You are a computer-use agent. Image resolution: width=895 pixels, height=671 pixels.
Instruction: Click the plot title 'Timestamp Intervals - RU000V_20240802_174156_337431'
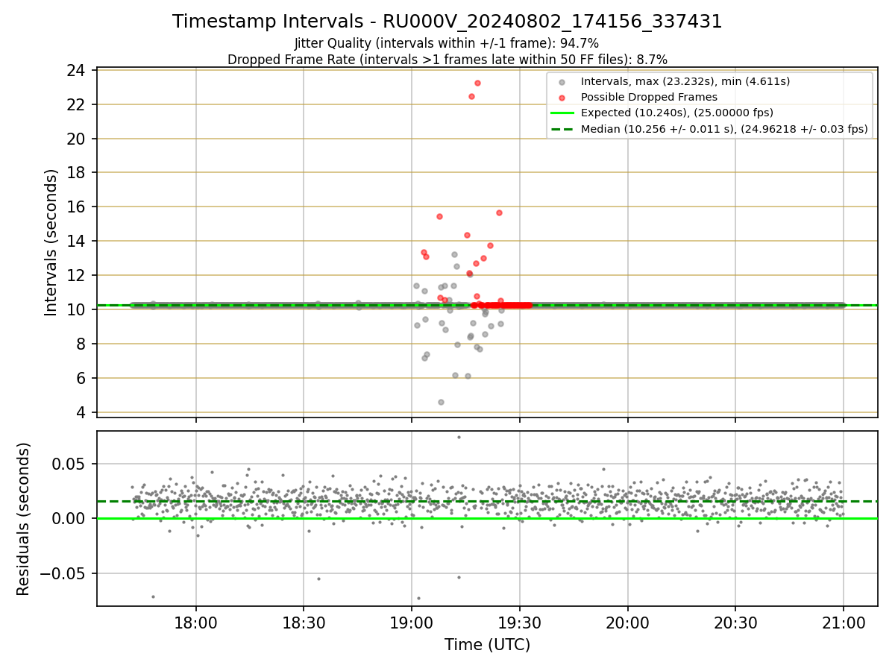click(447, 22)
